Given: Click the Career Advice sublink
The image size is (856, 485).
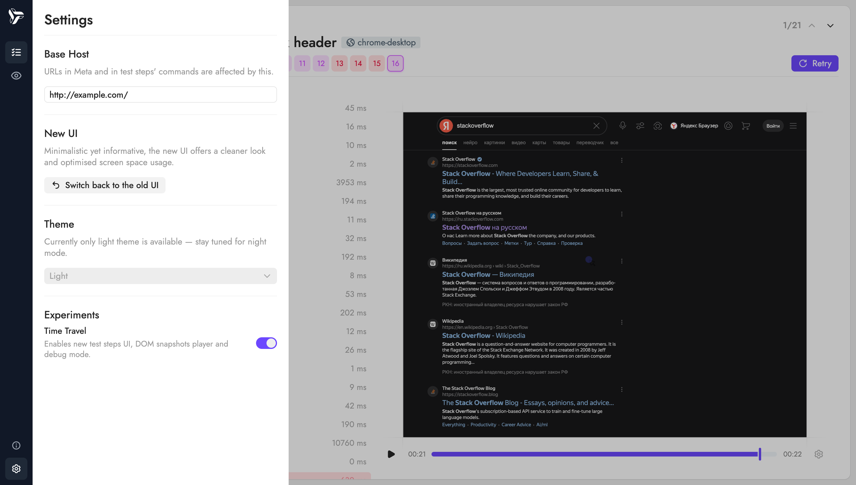Looking at the screenshot, I should click(516, 425).
